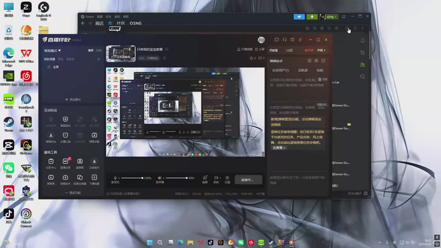Click the 分享 share button
Viewport: 441px width, 248px height.
click(x=260, y=49)
